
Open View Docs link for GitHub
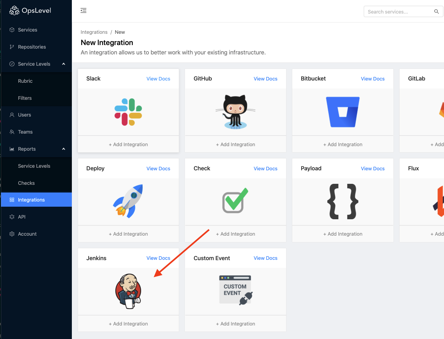pyautogui.click(x=265, y=79)
